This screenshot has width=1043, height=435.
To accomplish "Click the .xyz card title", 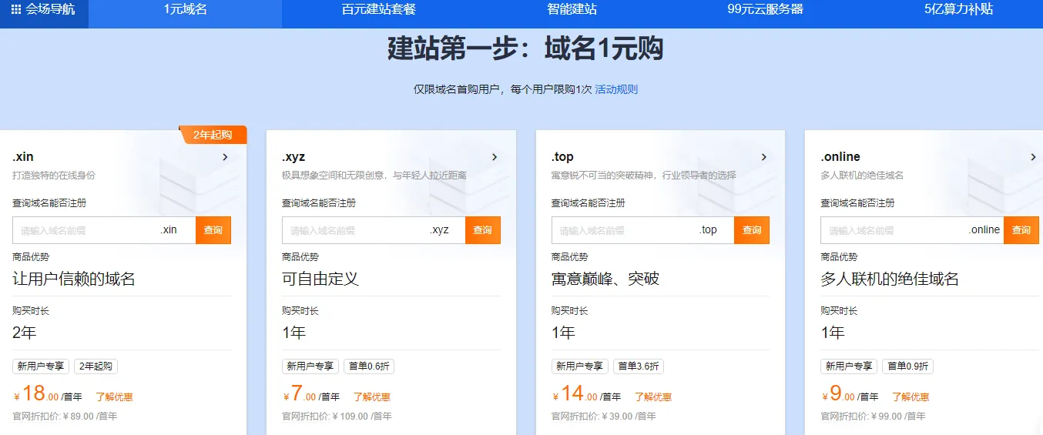I will pos(293,157).
